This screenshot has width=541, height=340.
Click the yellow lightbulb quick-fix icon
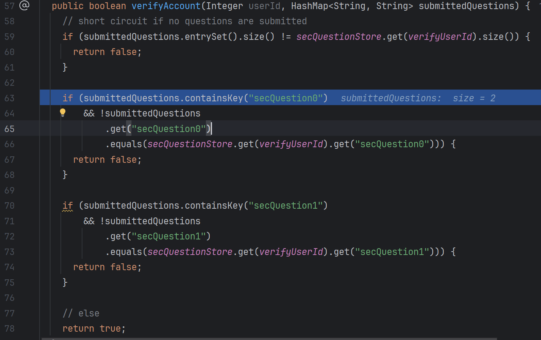pos(63,112)
